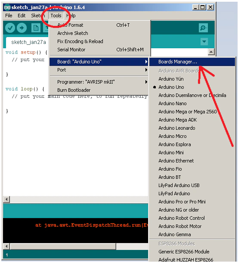Click the editor horizontal scroll-left arrow
The image size is (238, 262).
point(6,199)
